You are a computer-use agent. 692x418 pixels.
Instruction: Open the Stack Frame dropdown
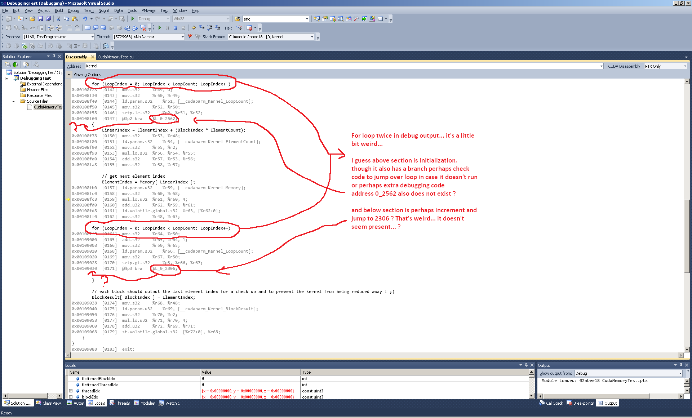[x=312, y=37]
